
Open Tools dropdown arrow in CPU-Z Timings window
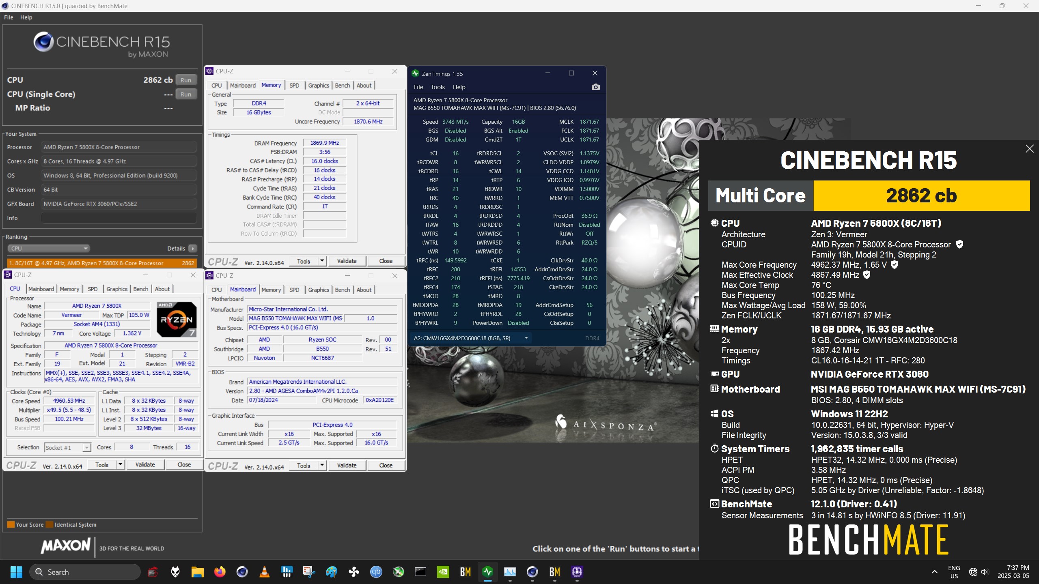click(322, 261)
